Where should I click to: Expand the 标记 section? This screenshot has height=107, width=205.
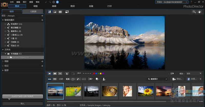pos(3,66)
